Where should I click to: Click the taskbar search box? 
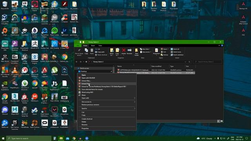[29, 138]
